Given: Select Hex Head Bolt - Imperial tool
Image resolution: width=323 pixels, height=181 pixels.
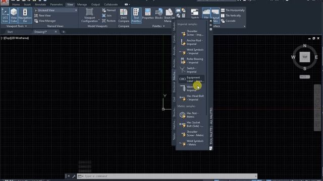Looking at the screenshot, I should point(192,98).
